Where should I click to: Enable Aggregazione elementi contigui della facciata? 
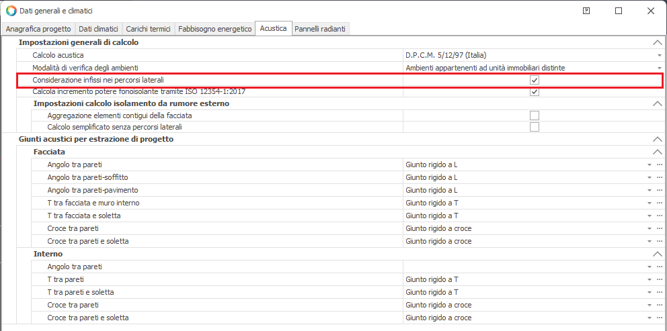pos(535,115)
